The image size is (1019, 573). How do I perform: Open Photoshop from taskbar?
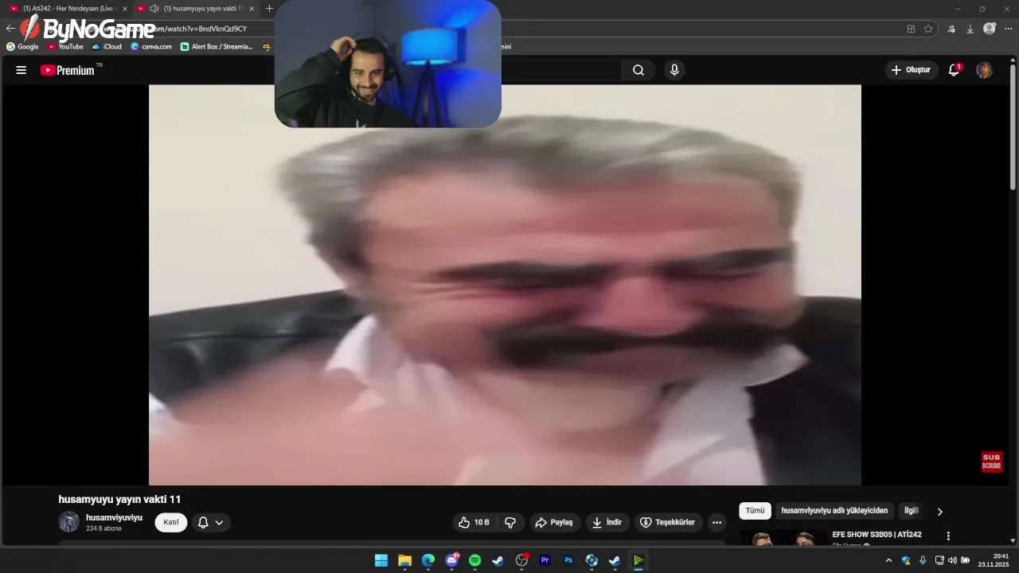click(x=568, y=560)
